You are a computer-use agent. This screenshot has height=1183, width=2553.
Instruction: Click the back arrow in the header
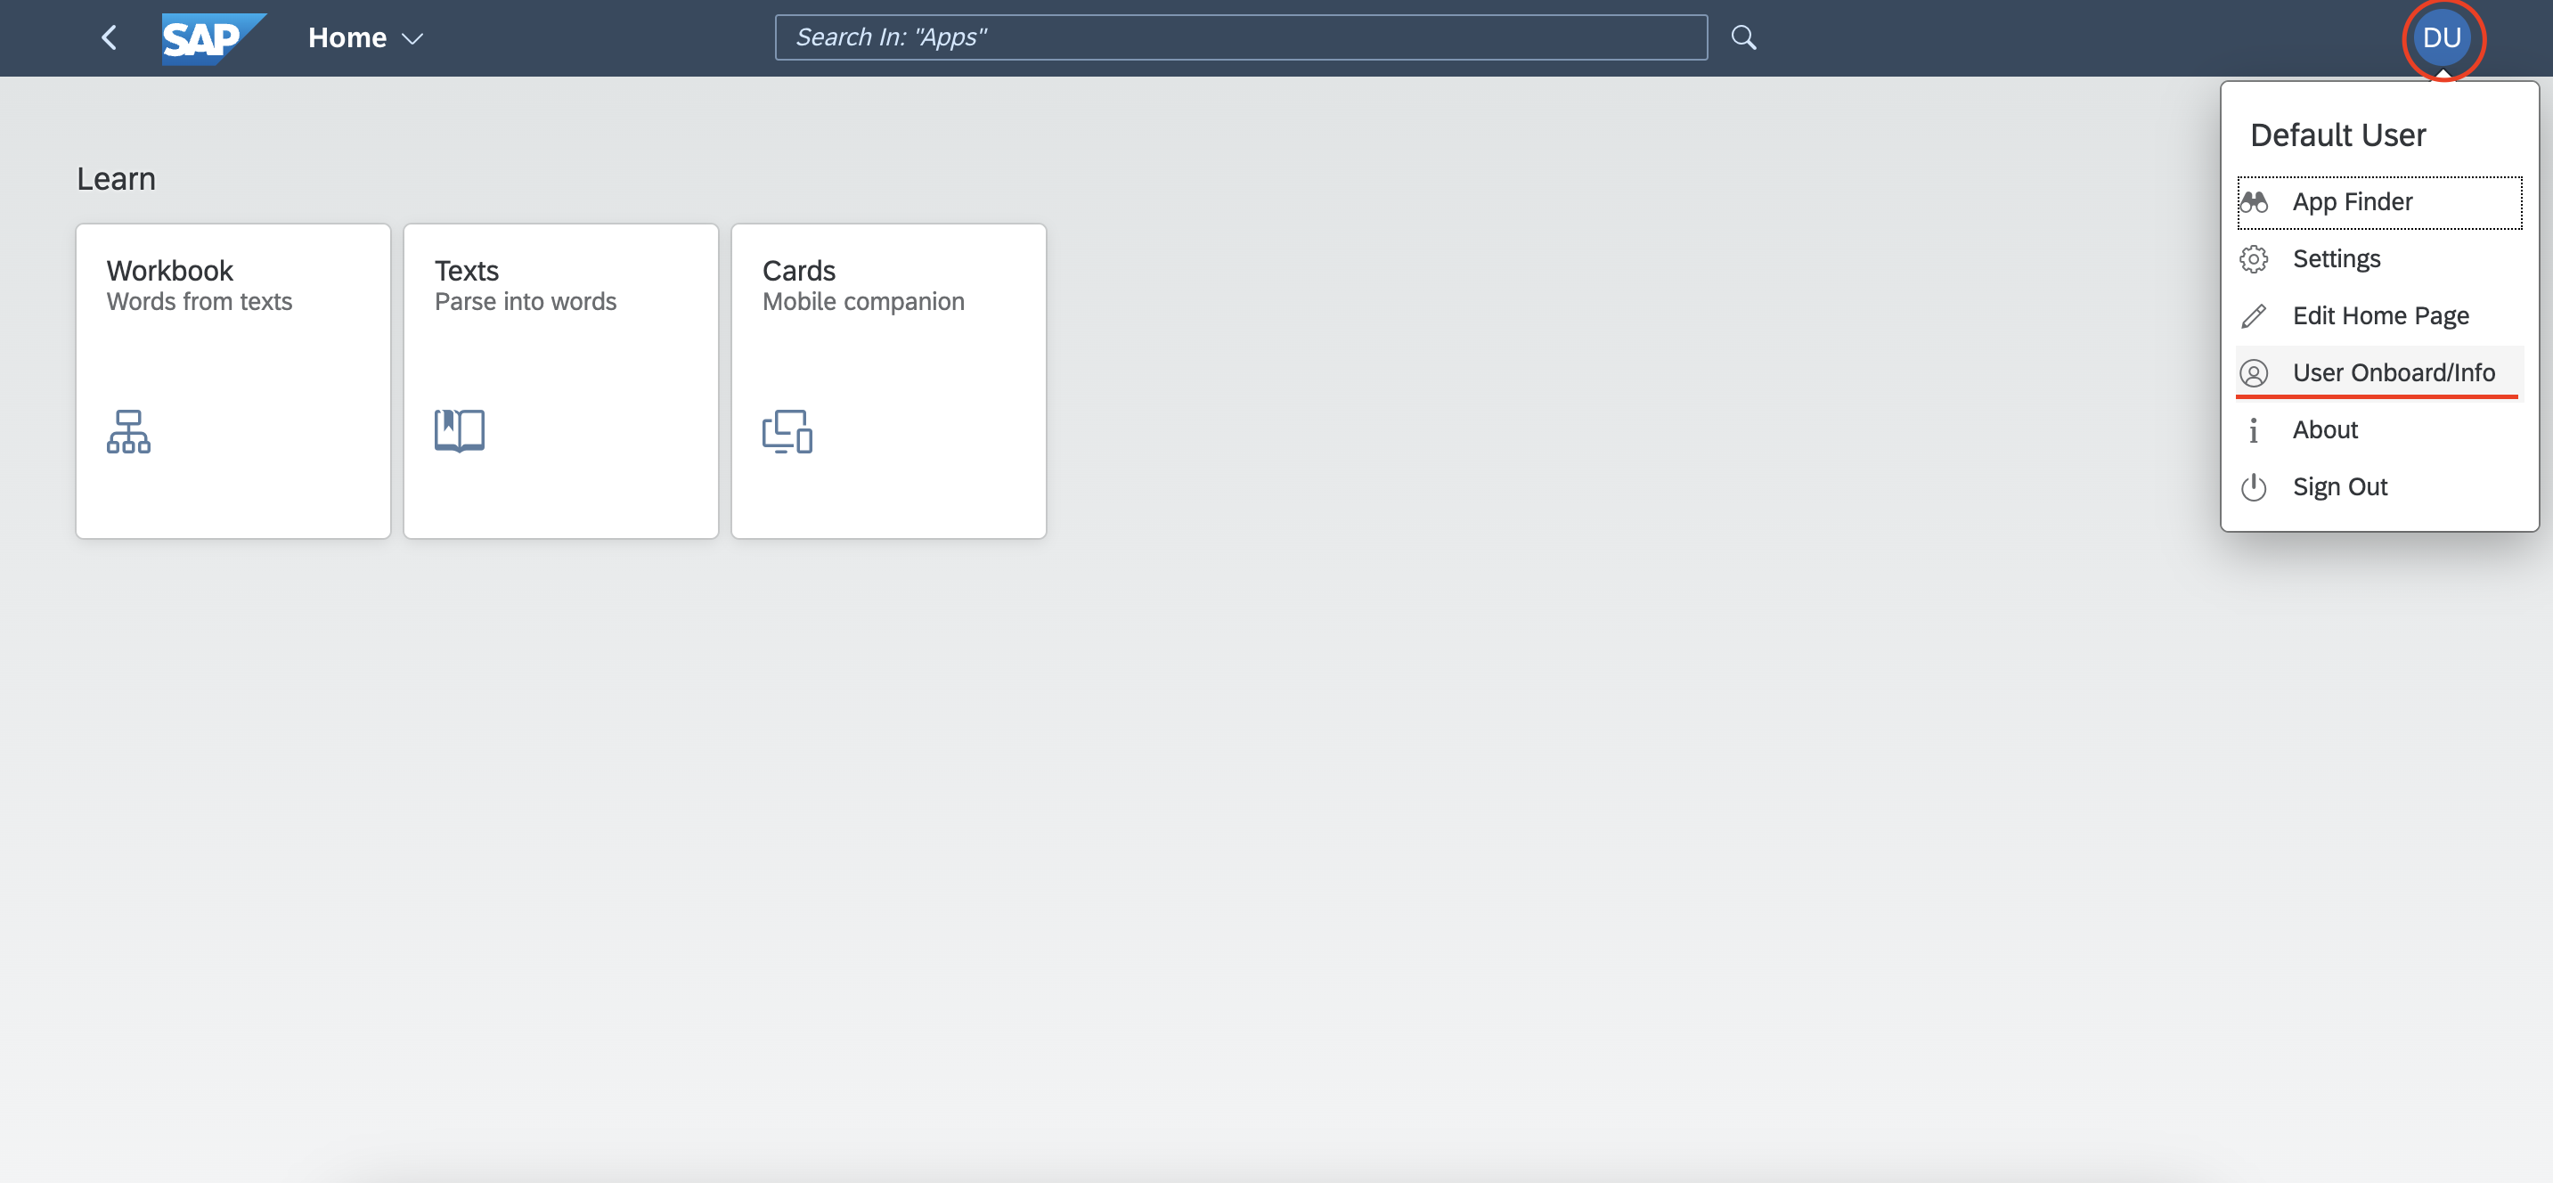coord(109,37)
